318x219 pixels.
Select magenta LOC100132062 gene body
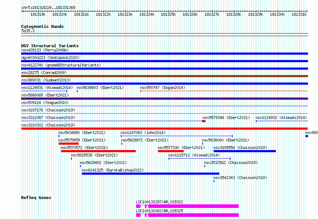pos(187,215)
